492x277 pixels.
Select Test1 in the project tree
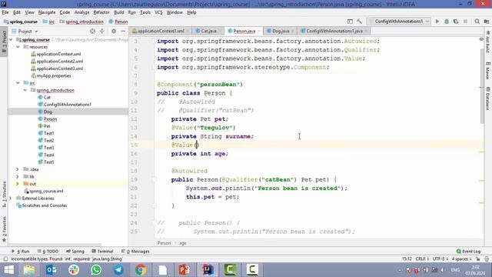point(48,133)
